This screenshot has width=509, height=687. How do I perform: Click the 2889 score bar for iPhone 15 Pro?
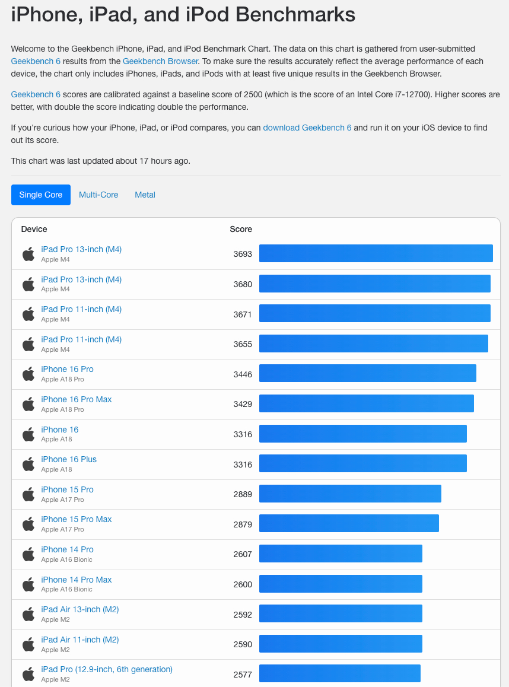tap(350, 494)
